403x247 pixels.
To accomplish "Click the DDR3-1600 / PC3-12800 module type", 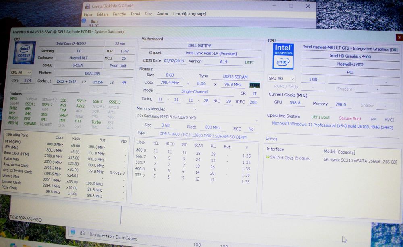I will coord(203,135).
